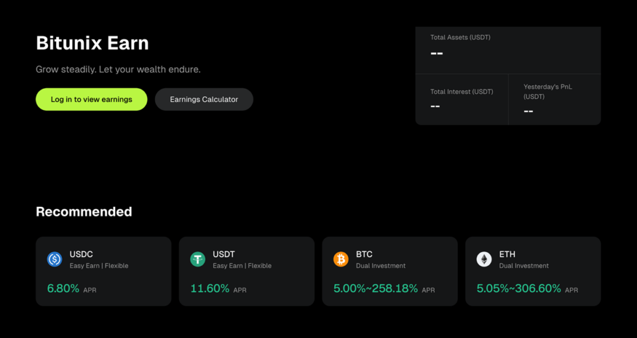This screenshot has height=338, width=637.
Task: Click Log in to view earnings
Action: point(91,99)
